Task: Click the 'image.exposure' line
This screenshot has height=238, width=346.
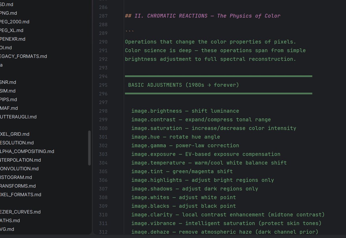Action: pyautogui.click(x=206, y=154)
